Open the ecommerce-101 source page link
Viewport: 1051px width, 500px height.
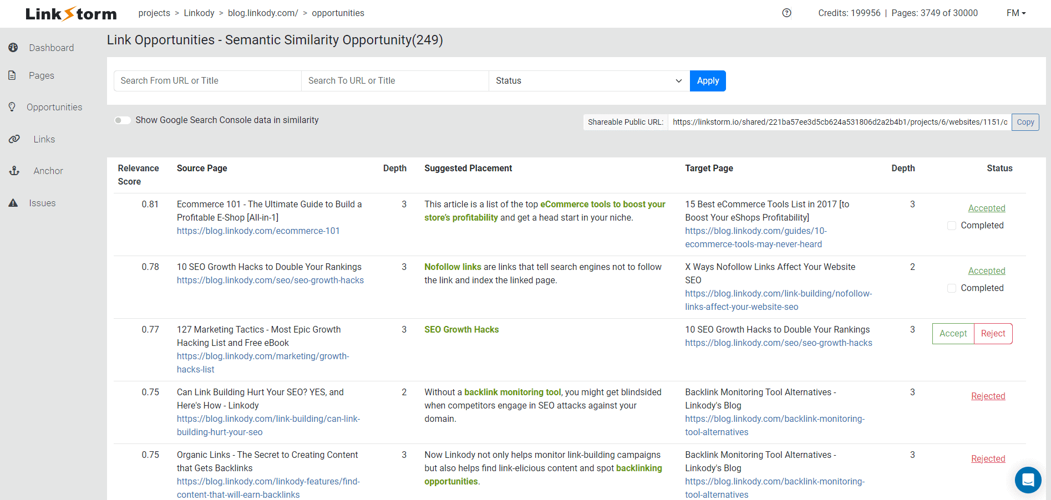click(x=258, y=231)
